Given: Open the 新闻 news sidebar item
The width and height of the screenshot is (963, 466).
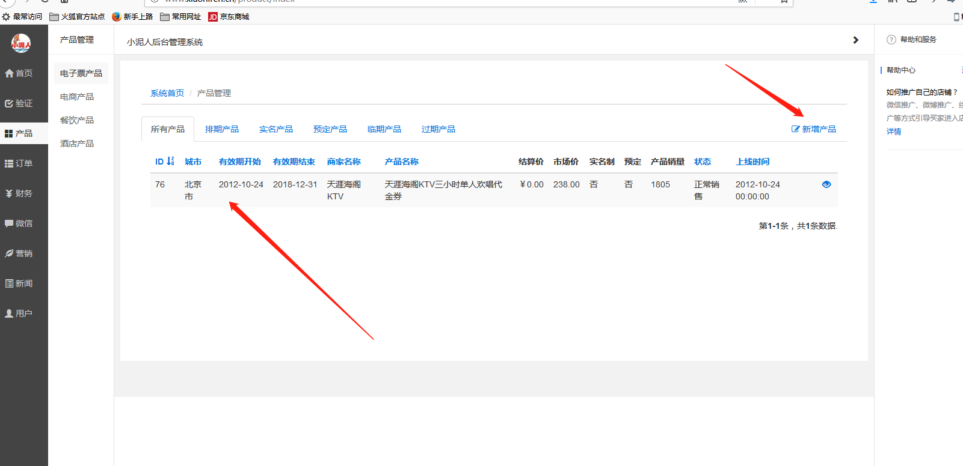Looking at the screenshot, I should pyautogui.click(x=19, y=283).
